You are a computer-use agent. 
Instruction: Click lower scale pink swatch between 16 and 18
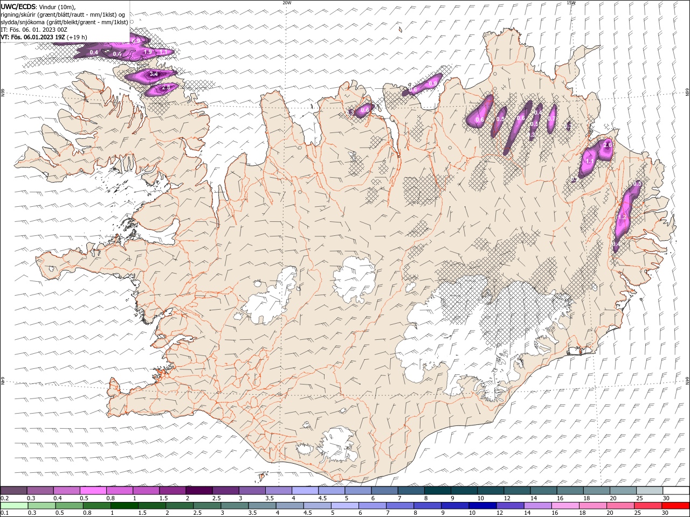pos(565,506)
